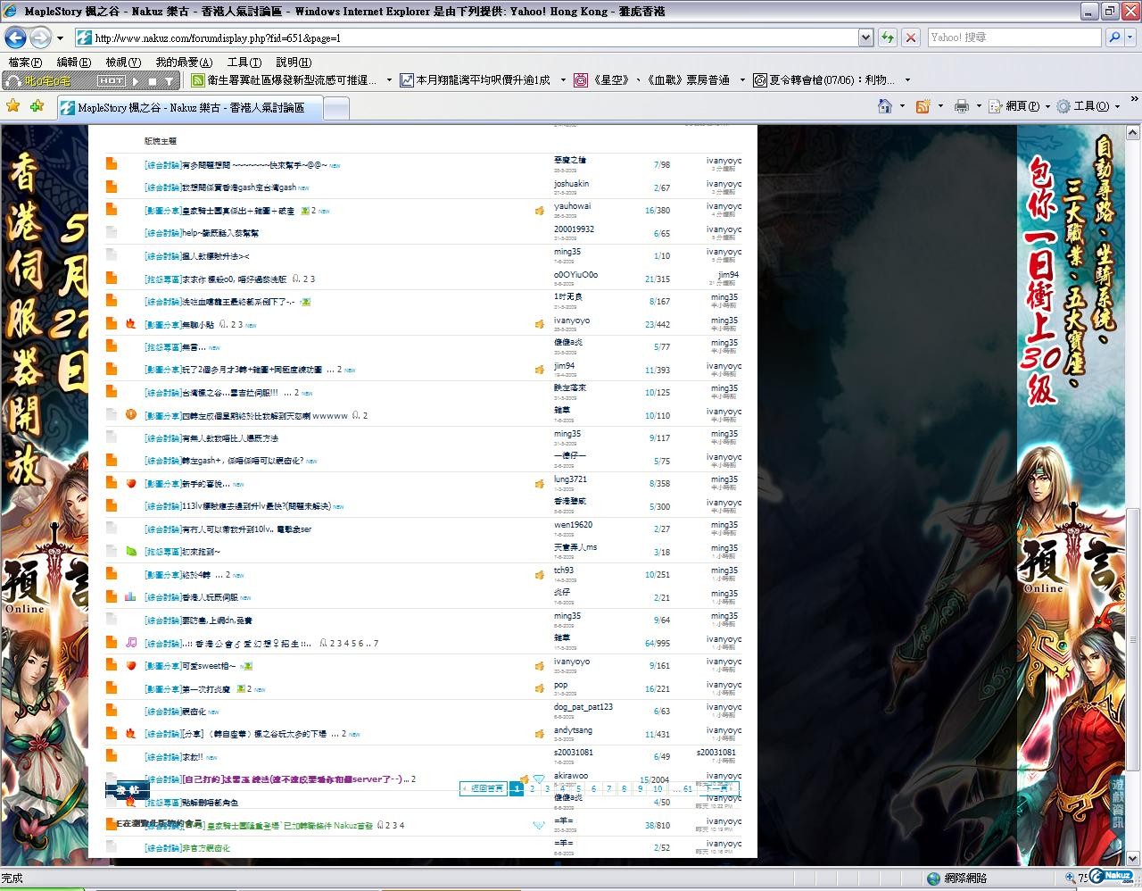Click the RSS feeds icon in command bar
Screen dimensions: 1142x891
click(x=924, y=105)
